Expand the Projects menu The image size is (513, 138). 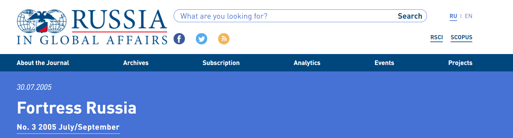pos(460,63)
